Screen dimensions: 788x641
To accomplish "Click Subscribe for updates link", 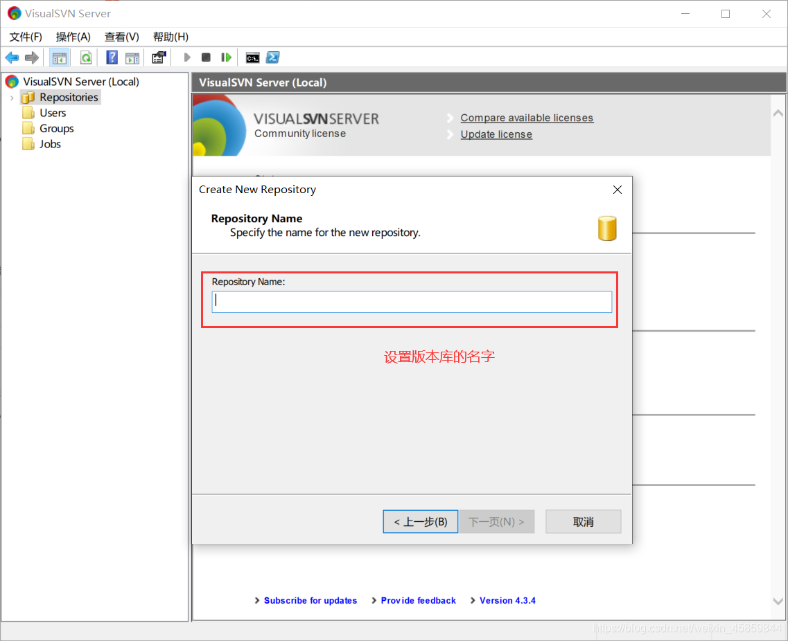I will 310,600.
